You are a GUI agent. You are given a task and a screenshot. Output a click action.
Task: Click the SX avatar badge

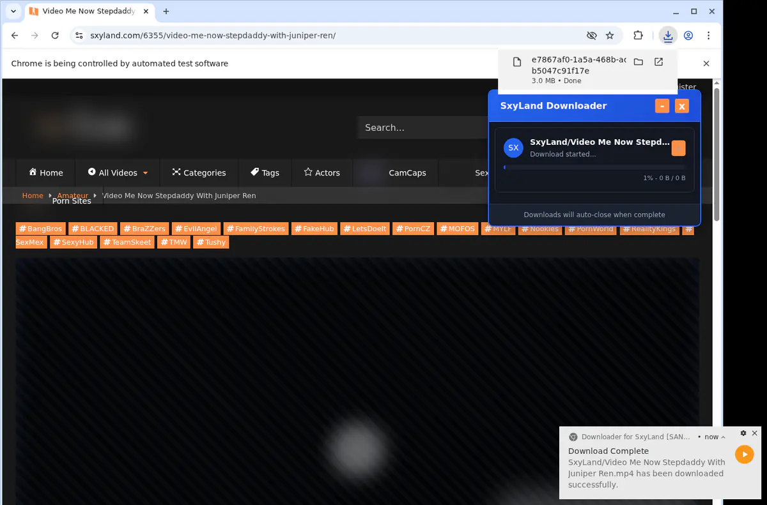click(x=513, y=147)
